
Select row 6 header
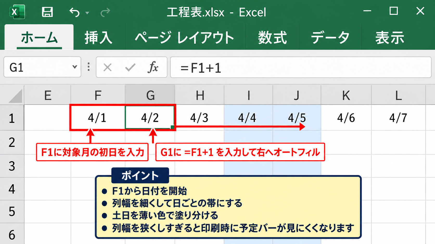pos(12,234)
